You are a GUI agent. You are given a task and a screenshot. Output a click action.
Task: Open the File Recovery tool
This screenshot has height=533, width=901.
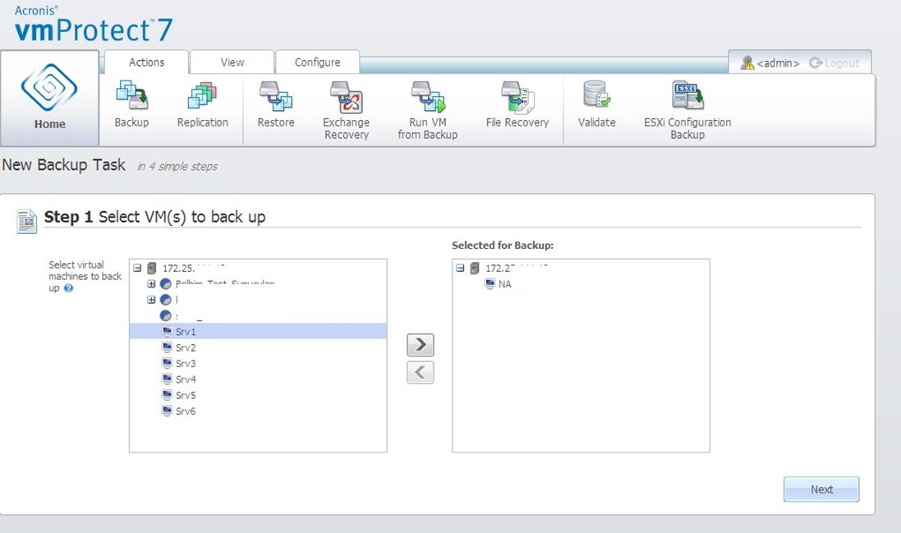pos(517,104)
